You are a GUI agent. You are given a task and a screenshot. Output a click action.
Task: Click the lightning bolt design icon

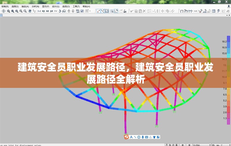pyautogui.click(x=219, y=11)
